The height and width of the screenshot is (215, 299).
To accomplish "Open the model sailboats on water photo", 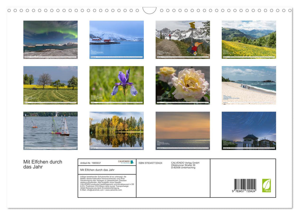I will pos(51,131).
